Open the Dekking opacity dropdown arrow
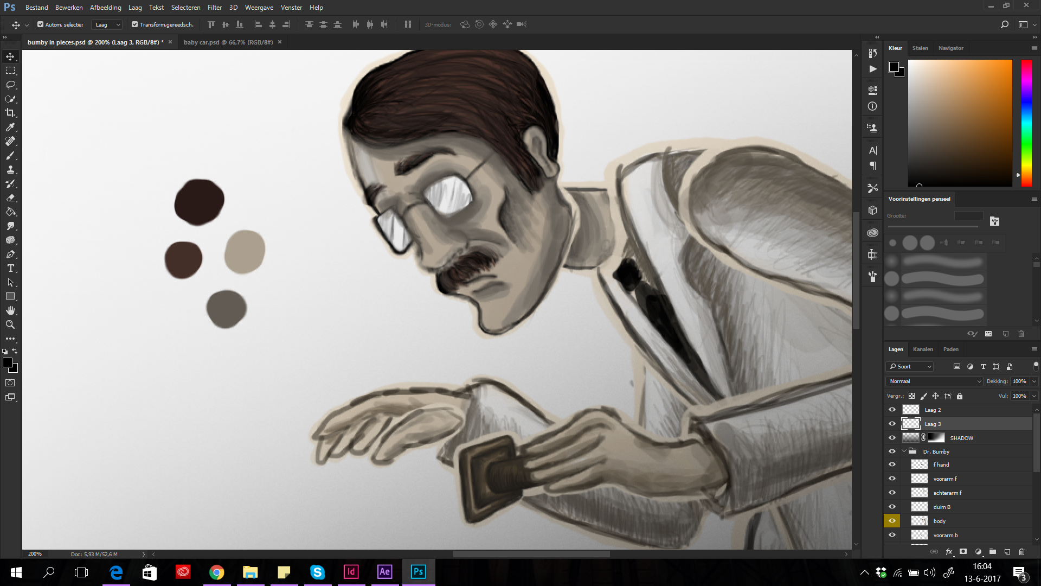Image resolution: width=1041 pixels, height=586 pixels. (1034, 381)
